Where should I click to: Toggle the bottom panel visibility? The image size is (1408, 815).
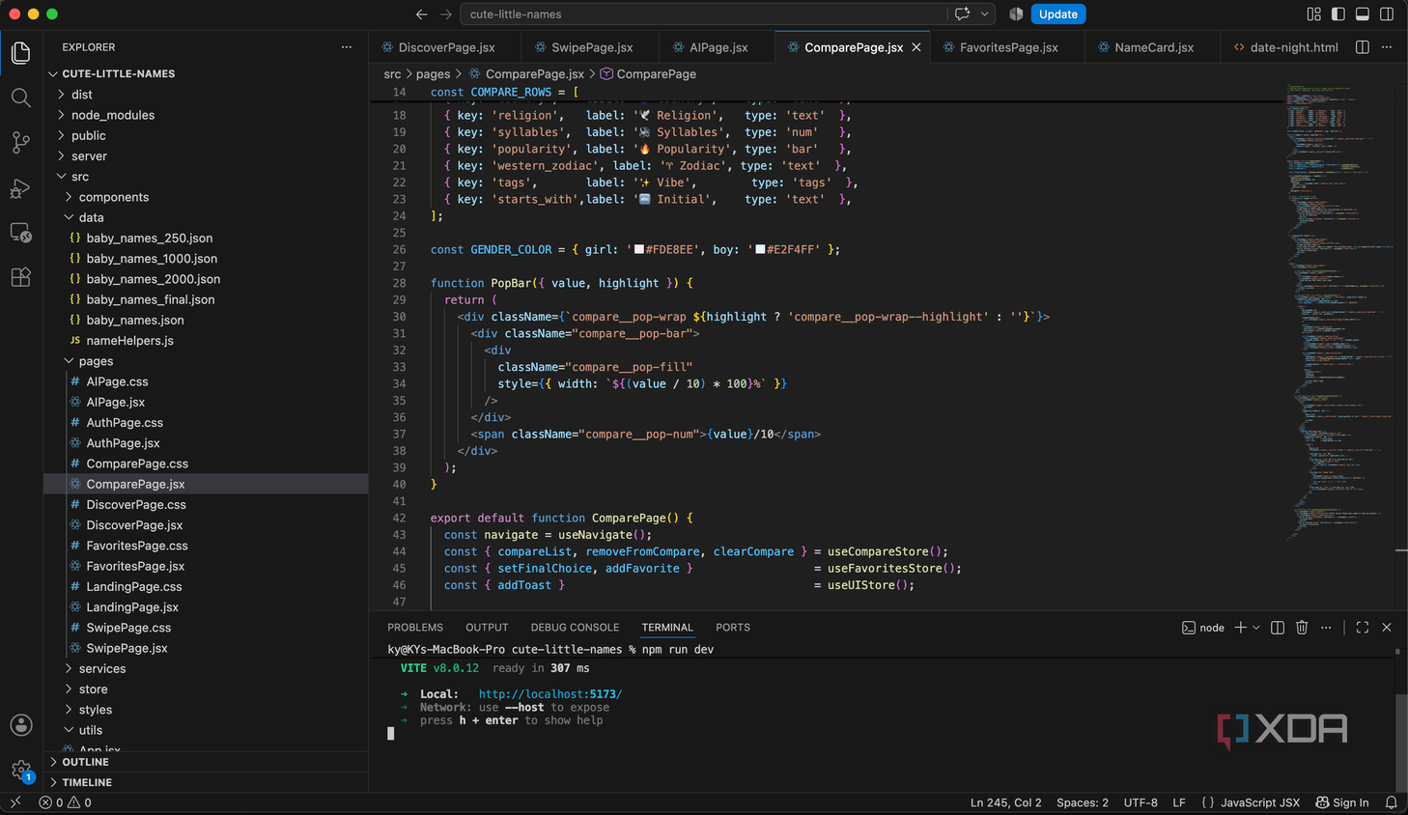(1362, 14)
